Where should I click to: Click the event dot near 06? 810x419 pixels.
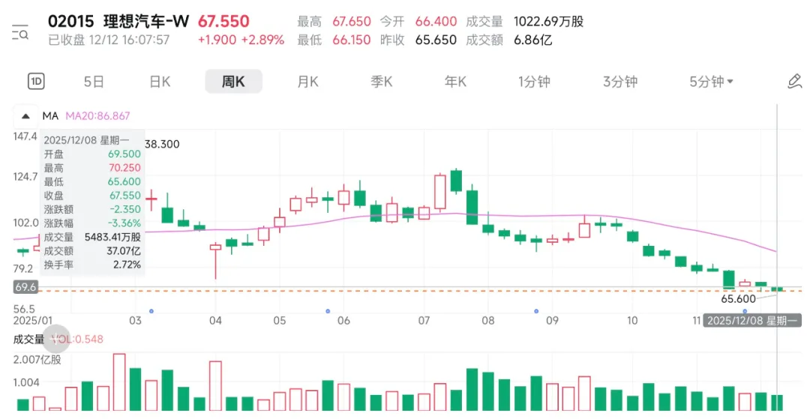coord(328,311)
